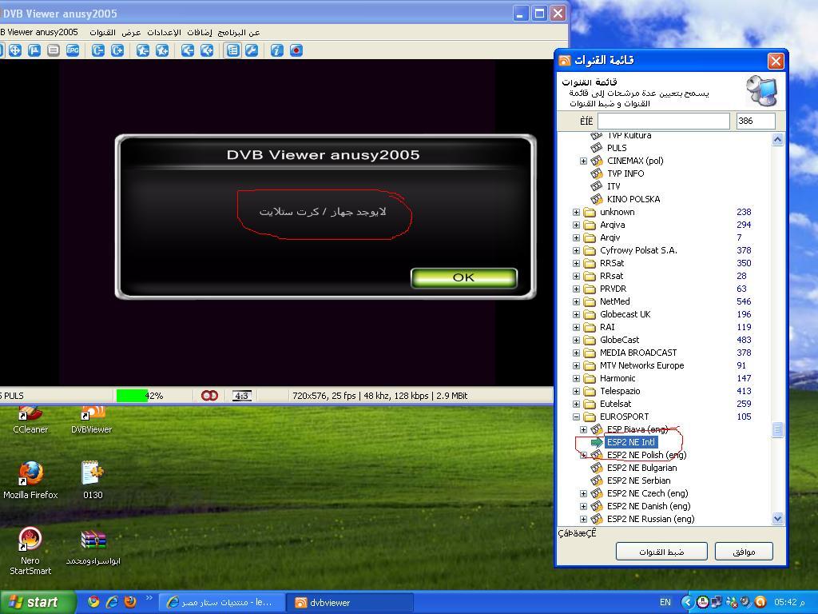This screenshot has height=614, width=818.
Task: Expand the CINEMAX (pol) channel node
Action: tap(583, 161)
